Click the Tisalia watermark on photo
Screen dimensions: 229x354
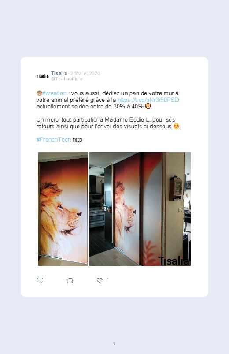174,261
